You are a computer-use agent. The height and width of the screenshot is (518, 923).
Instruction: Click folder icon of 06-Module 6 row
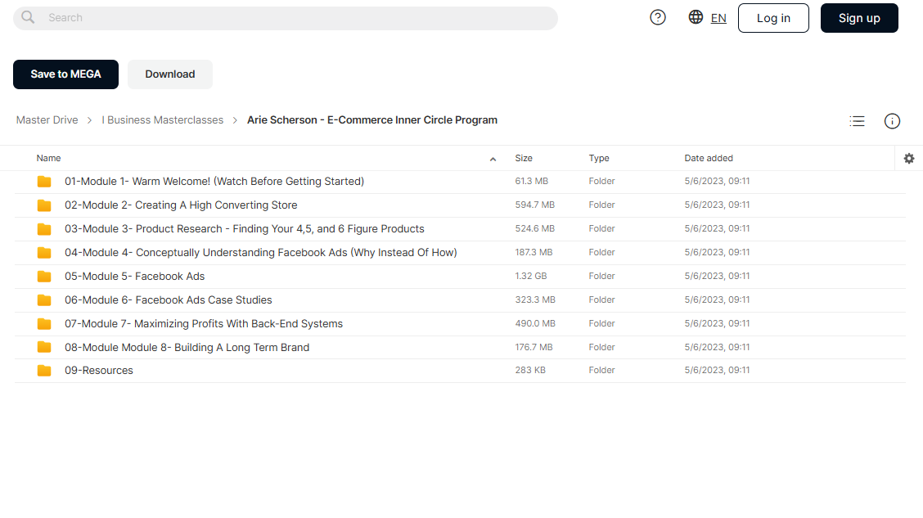[44, 300]
